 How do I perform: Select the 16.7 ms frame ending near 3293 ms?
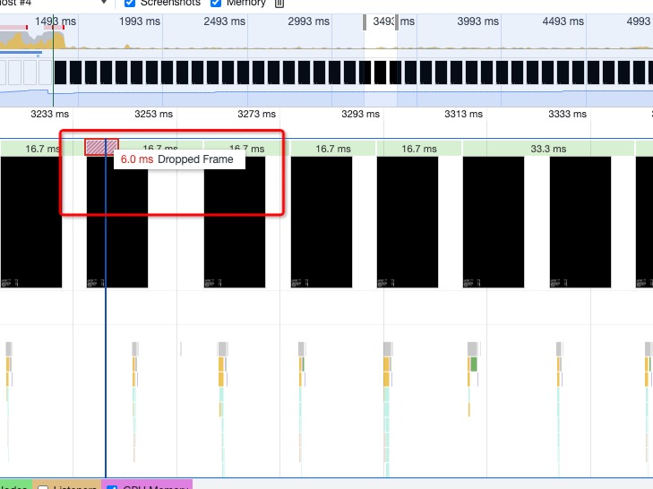[332, 149]
